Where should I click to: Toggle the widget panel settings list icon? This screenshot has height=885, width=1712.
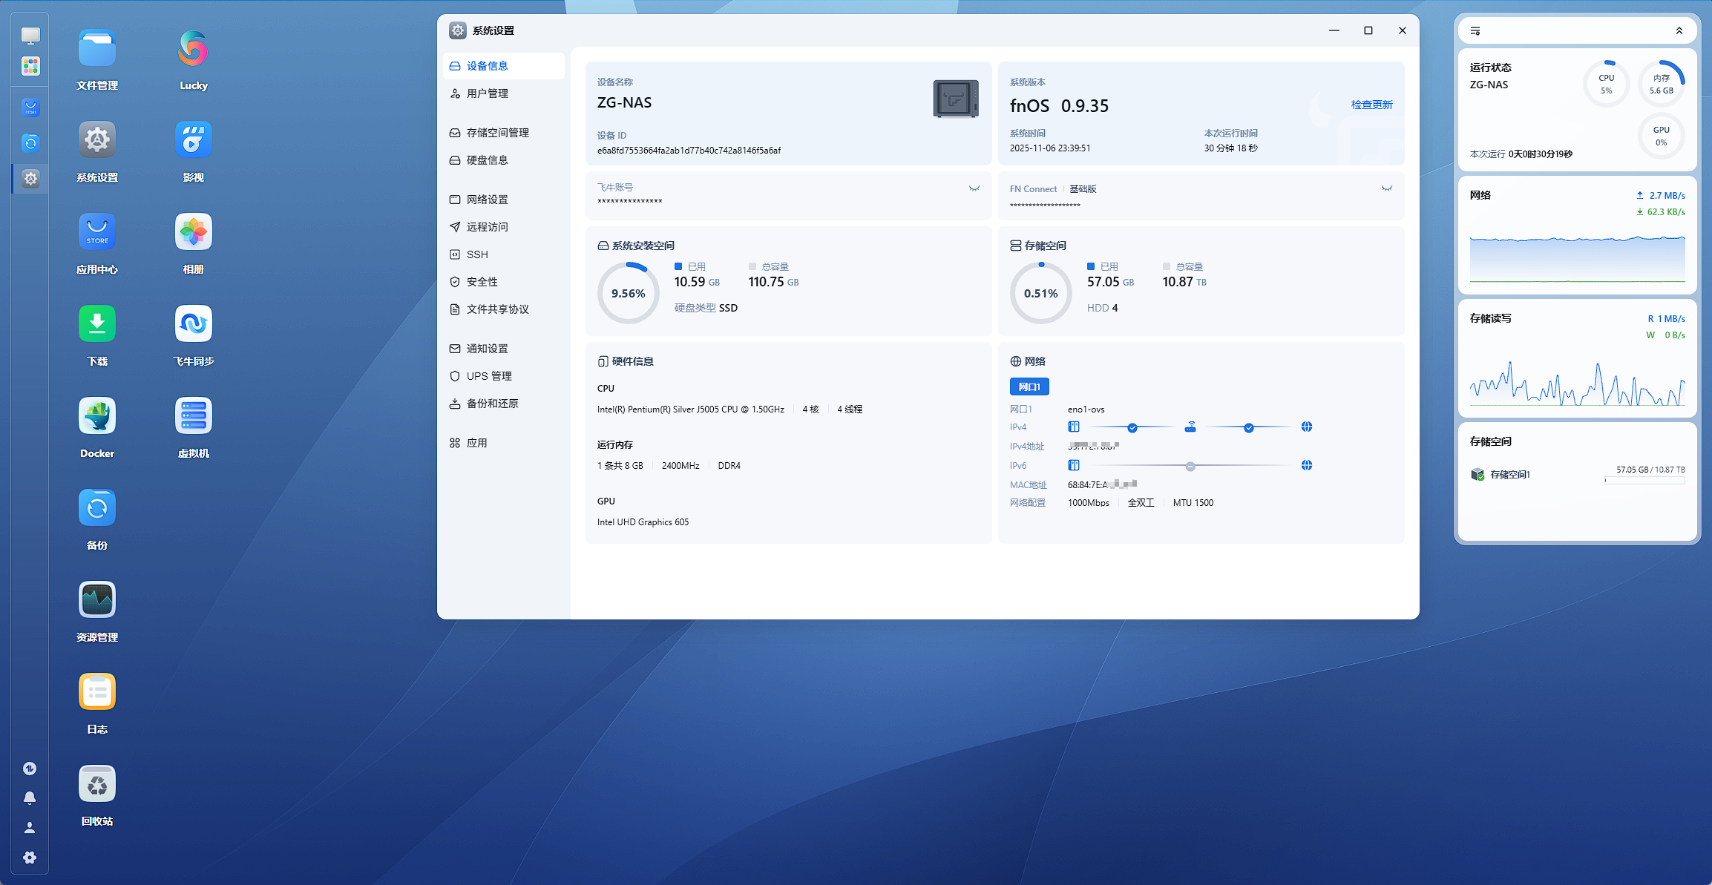(1475, 31)
